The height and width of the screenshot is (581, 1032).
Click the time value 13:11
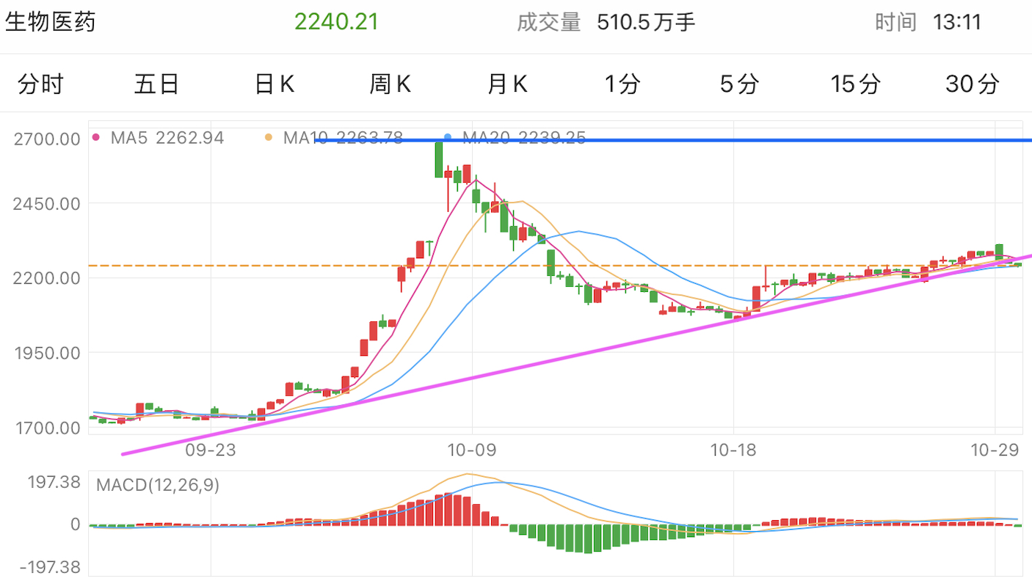(957, 22)
